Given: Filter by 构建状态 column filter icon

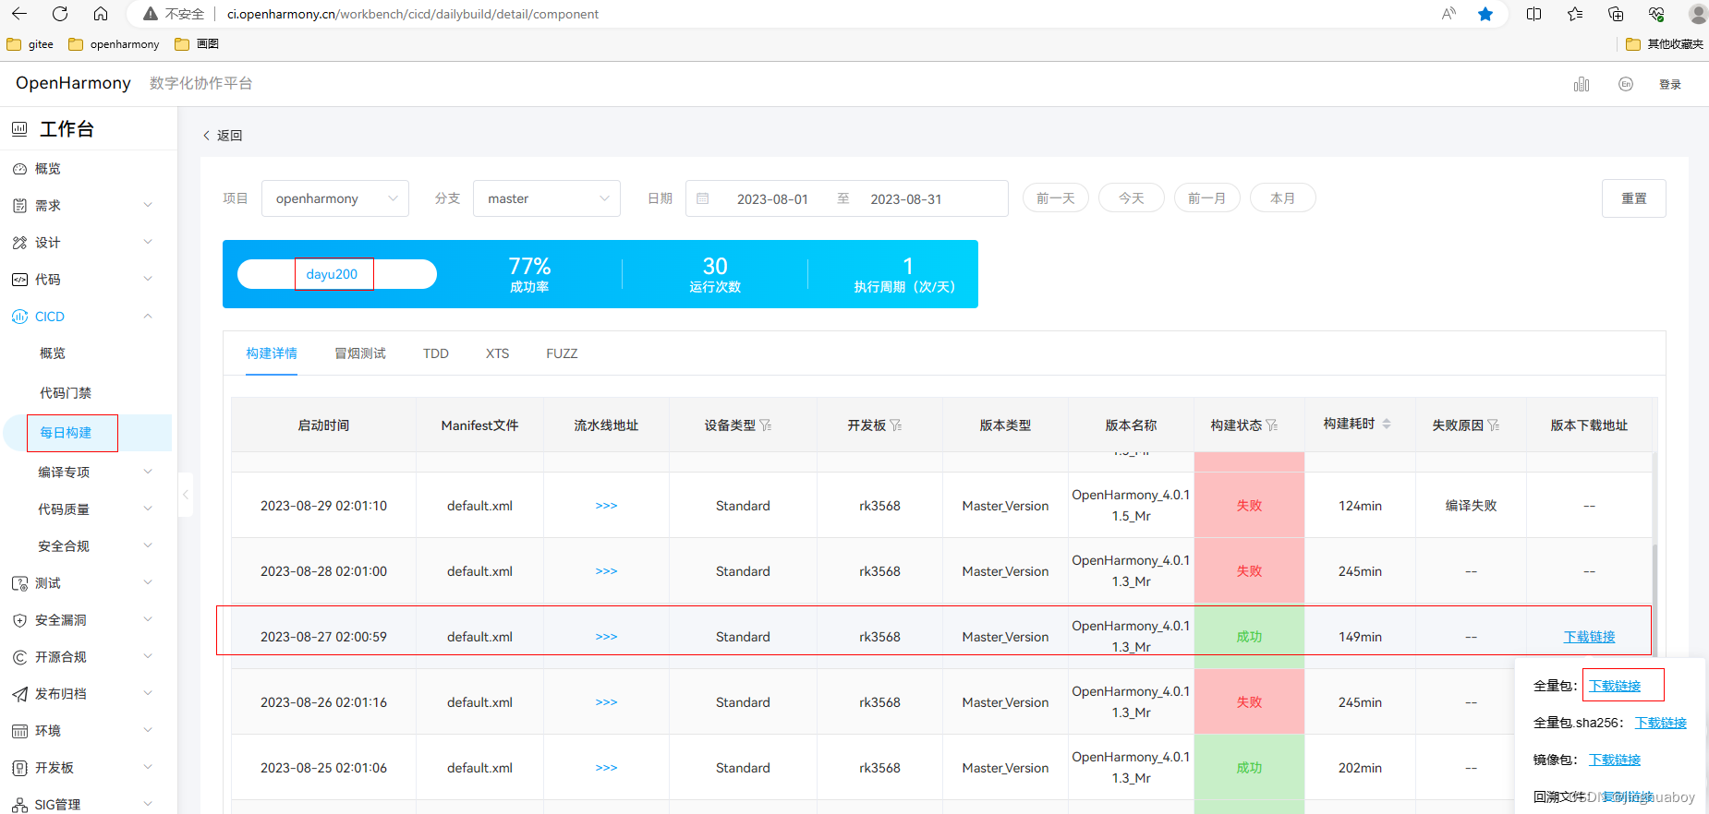Looking at the screenshot, I should pyautogui.click(x=1272, y=425).
